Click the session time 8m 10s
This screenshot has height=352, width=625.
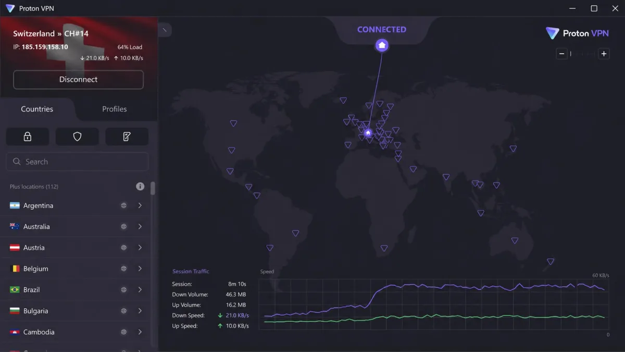[237, 284]
